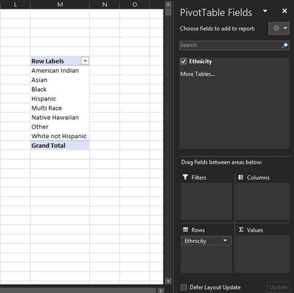The image size is (294, 293).
Task: Select the "American Indian" cell
Action: [60, 70]
